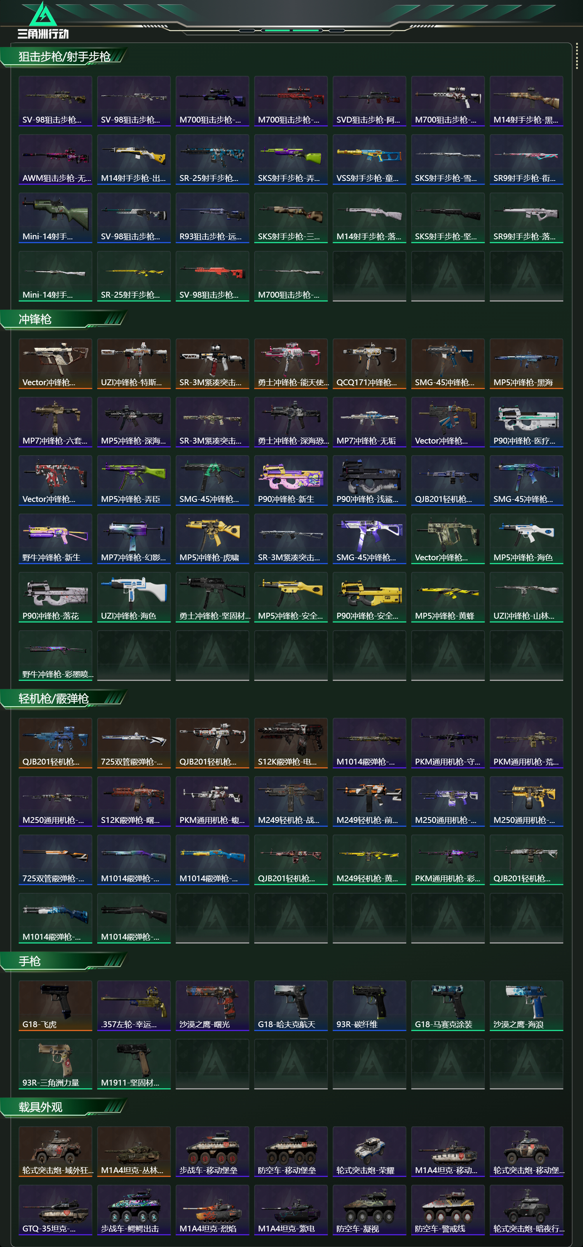Select the 步战车-鳄鳄出击 vehicle skin
Screen dimensions: 583x1247
[134, 1210]
